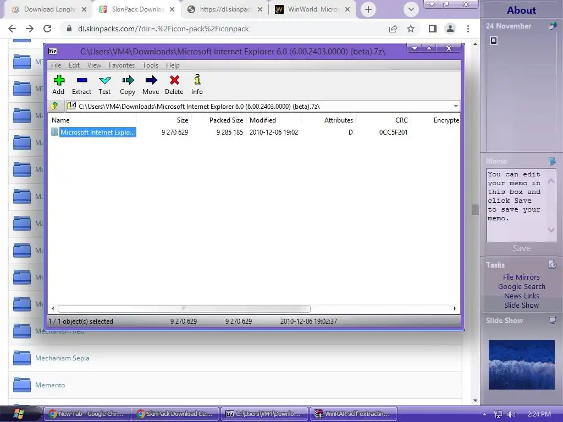563x422 pixels.
Task: Click the 7z icon in the window title bar
Action: pos(53,51)
